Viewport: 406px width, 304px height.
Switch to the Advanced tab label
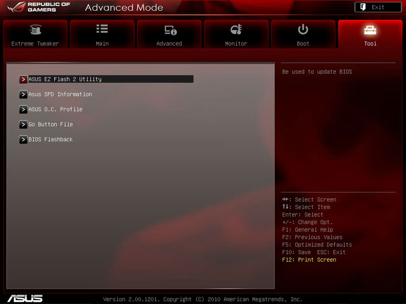pos(170,43)
